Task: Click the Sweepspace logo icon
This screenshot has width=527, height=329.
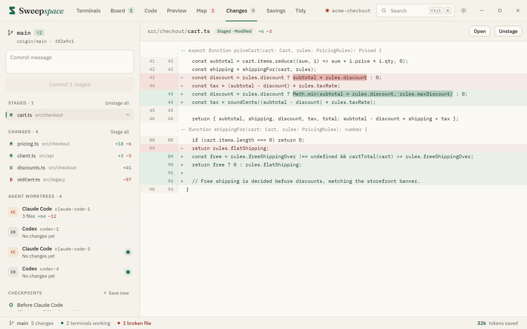Action: (x=12, y=11)
